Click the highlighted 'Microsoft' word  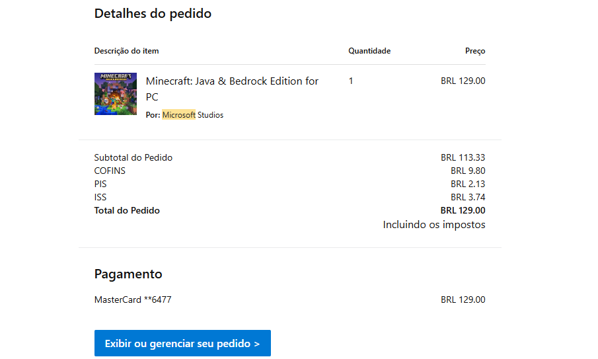coord(179,115)
